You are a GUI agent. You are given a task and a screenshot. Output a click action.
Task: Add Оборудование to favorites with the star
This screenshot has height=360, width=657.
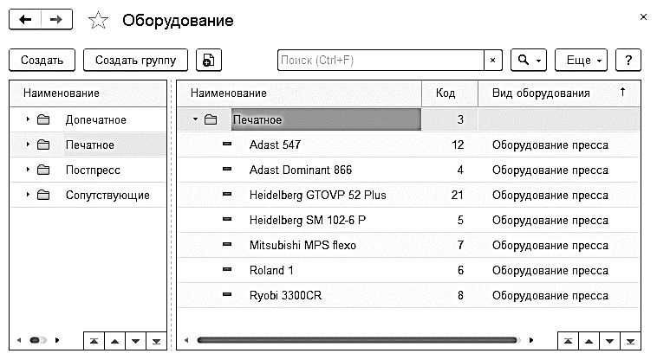pos(98,21)
